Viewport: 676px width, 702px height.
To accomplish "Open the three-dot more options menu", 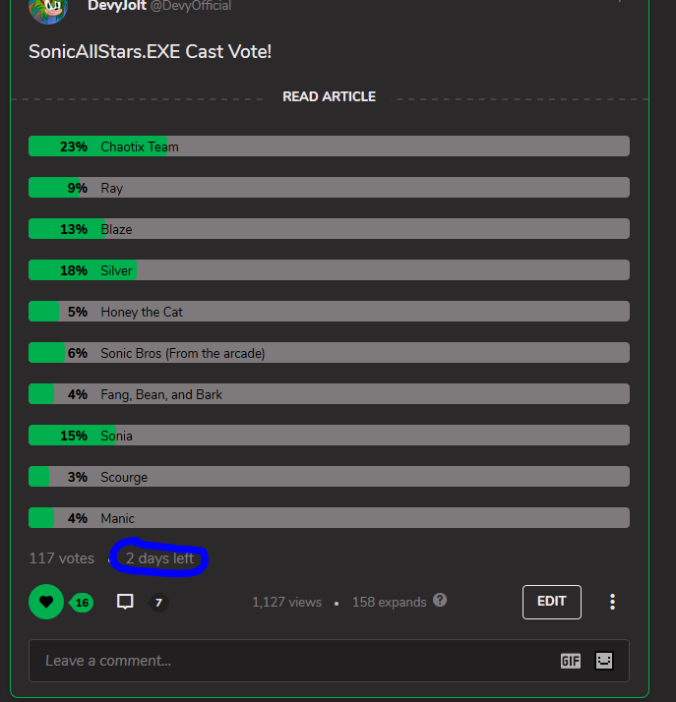I will pos(612,602).
